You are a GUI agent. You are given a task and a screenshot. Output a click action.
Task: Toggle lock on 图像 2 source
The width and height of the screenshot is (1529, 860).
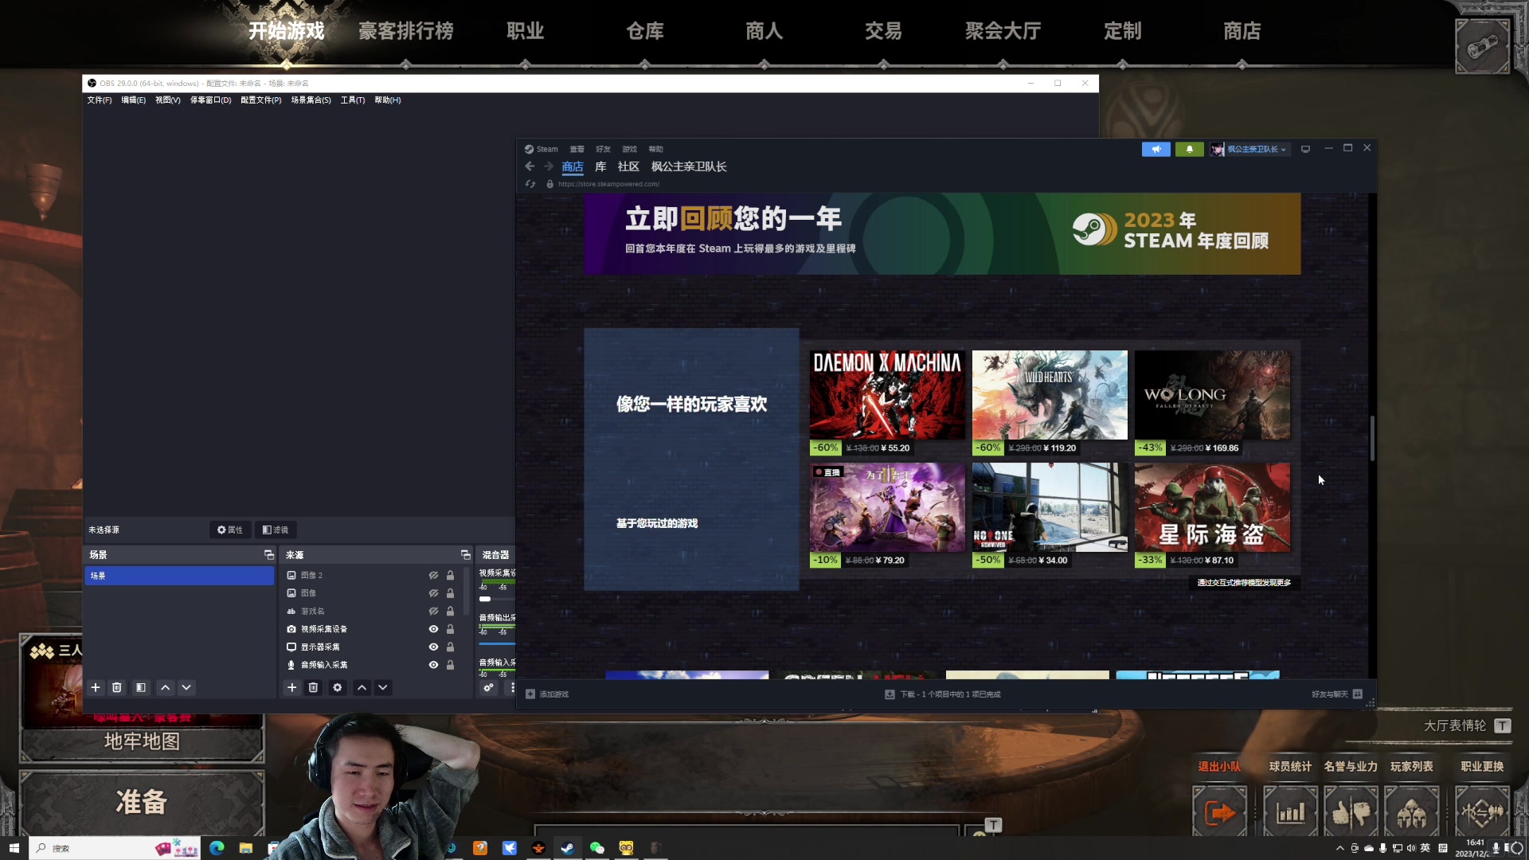coord(450,575)
